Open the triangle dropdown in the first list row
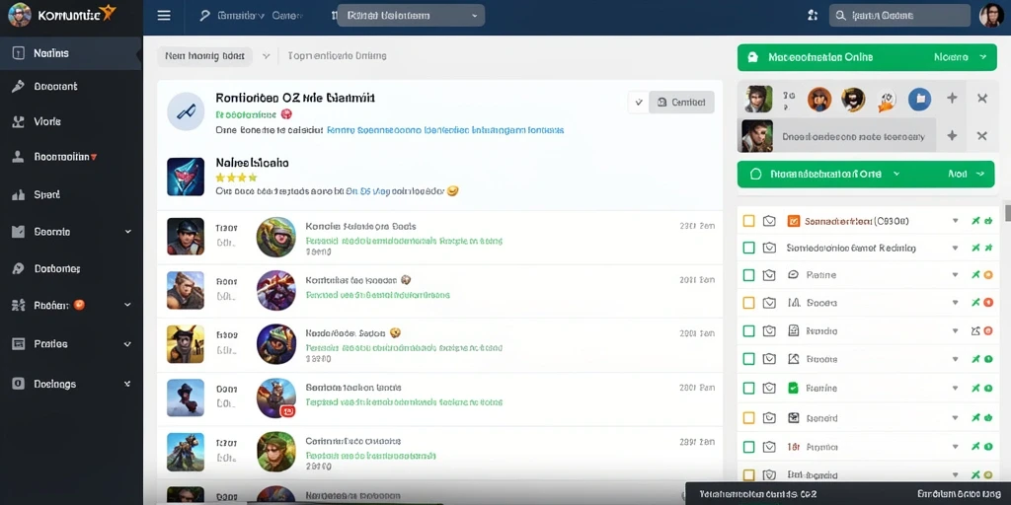This screenshot has width=1011, height=505. tap(956, 221)
